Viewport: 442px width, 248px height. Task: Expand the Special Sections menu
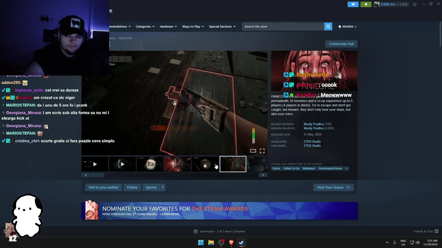click(x=222, y=26)
